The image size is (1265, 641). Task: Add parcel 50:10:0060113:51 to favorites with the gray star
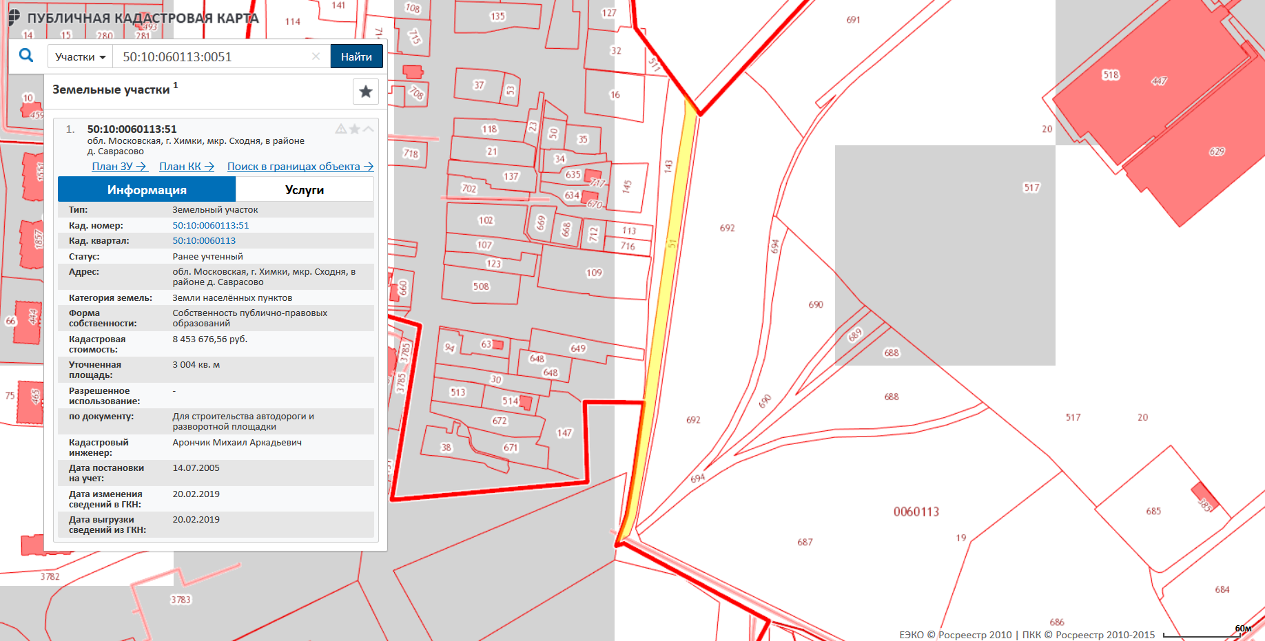coord(355,129)
